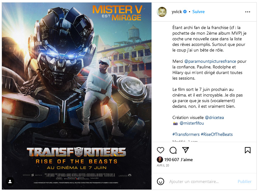This screenshot has height=193, width=263.
Task: Open comments with the speech bubble icon
Action: (173, 150)
